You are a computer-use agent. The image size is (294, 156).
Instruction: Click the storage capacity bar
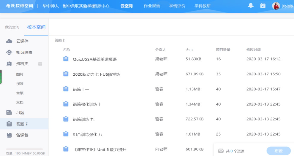(x=24, y=149)
